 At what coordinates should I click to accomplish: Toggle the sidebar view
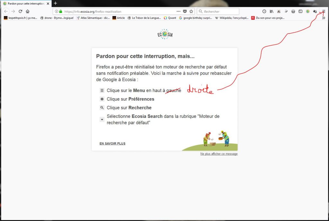point(300,11)
